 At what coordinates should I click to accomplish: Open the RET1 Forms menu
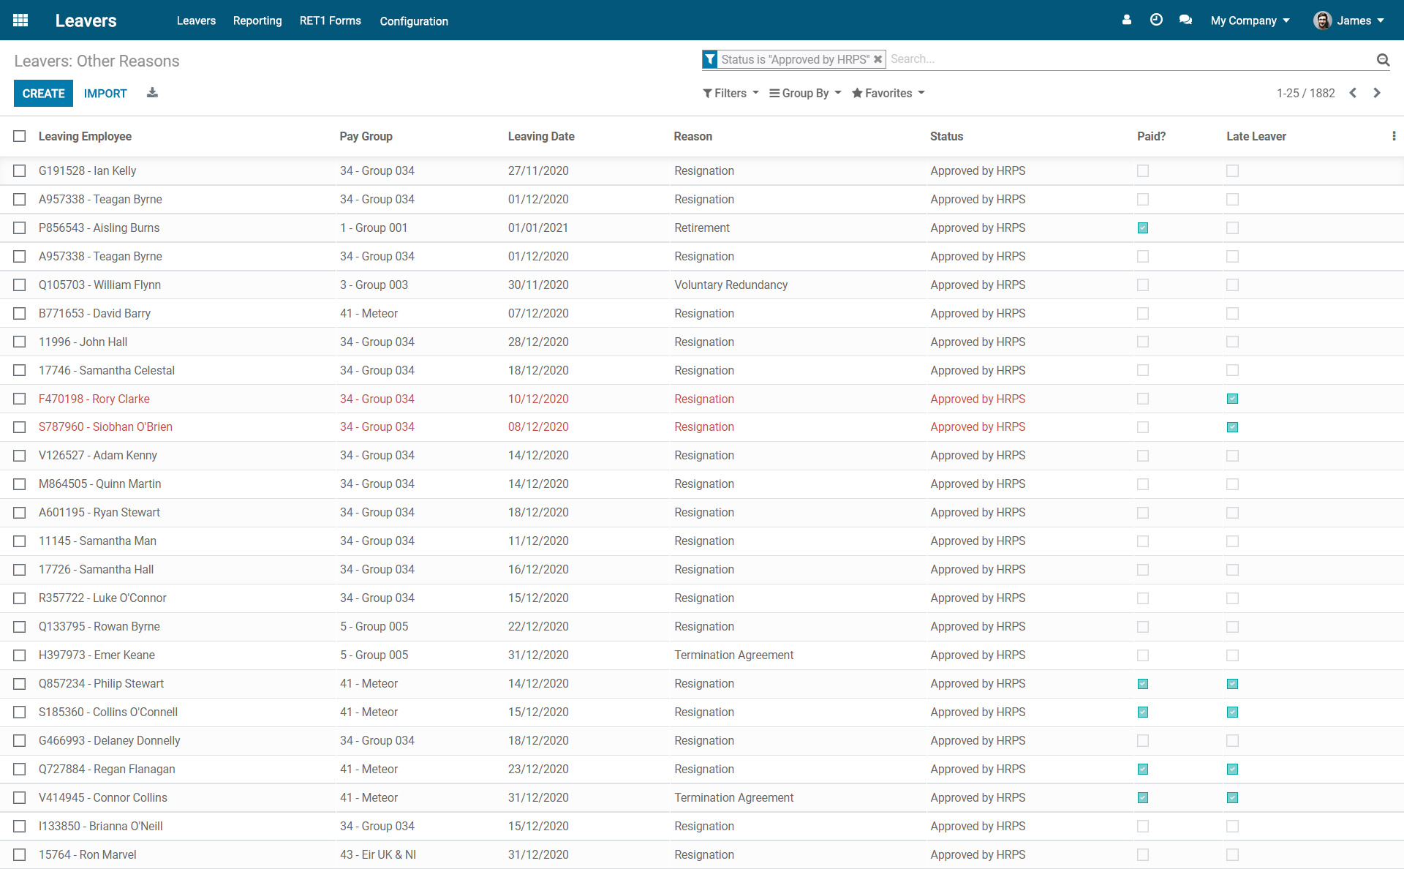pyautogui.click(x=330, y=20)
